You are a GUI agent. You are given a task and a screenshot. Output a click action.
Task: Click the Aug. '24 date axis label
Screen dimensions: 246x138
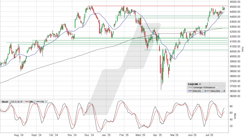click(x=19, y=135)
